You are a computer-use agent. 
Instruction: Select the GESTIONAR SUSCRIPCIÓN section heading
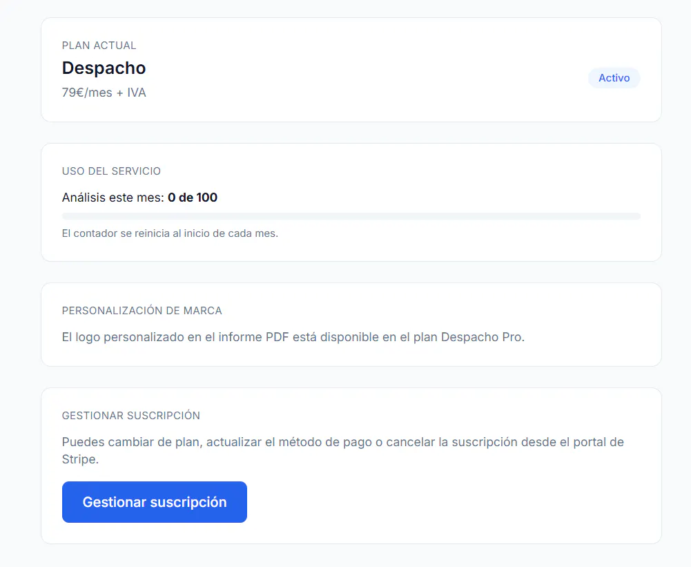click(131, 415)
